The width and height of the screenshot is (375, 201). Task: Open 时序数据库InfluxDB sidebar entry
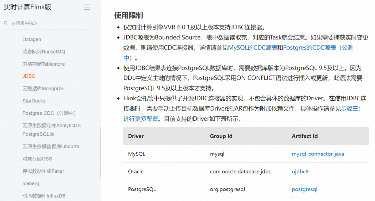(x=44, y=196)
